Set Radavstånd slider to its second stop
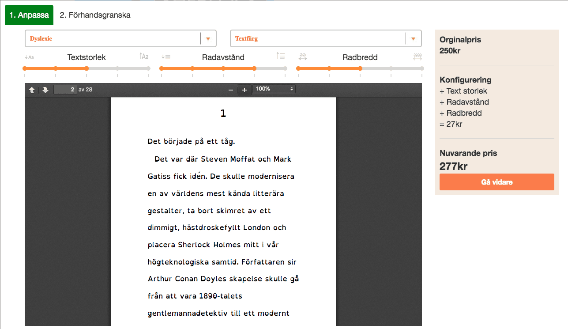This screenshot has height=329, width=568. click(192, 68)
